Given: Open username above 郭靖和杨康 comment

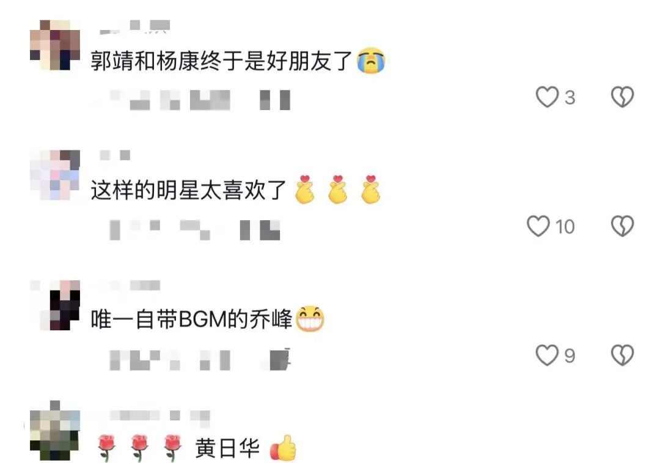Looking at the screenshot, I should click(x=134, y=26).
